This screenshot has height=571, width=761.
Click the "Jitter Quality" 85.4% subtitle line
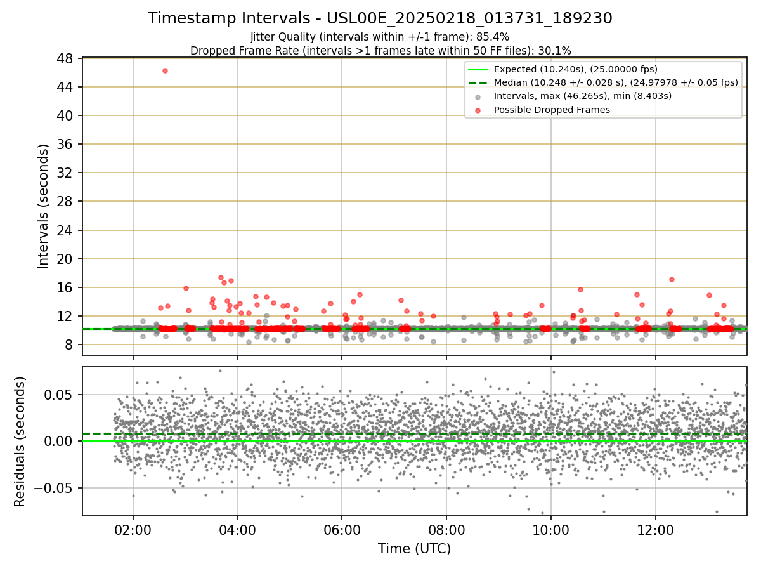click(x=380, y=37)
